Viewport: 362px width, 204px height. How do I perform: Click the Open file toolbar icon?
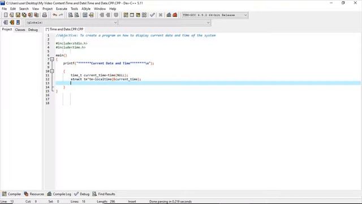pos(12,15)
